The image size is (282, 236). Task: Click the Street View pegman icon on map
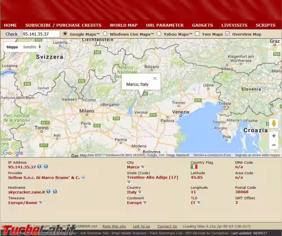point(274,123)
